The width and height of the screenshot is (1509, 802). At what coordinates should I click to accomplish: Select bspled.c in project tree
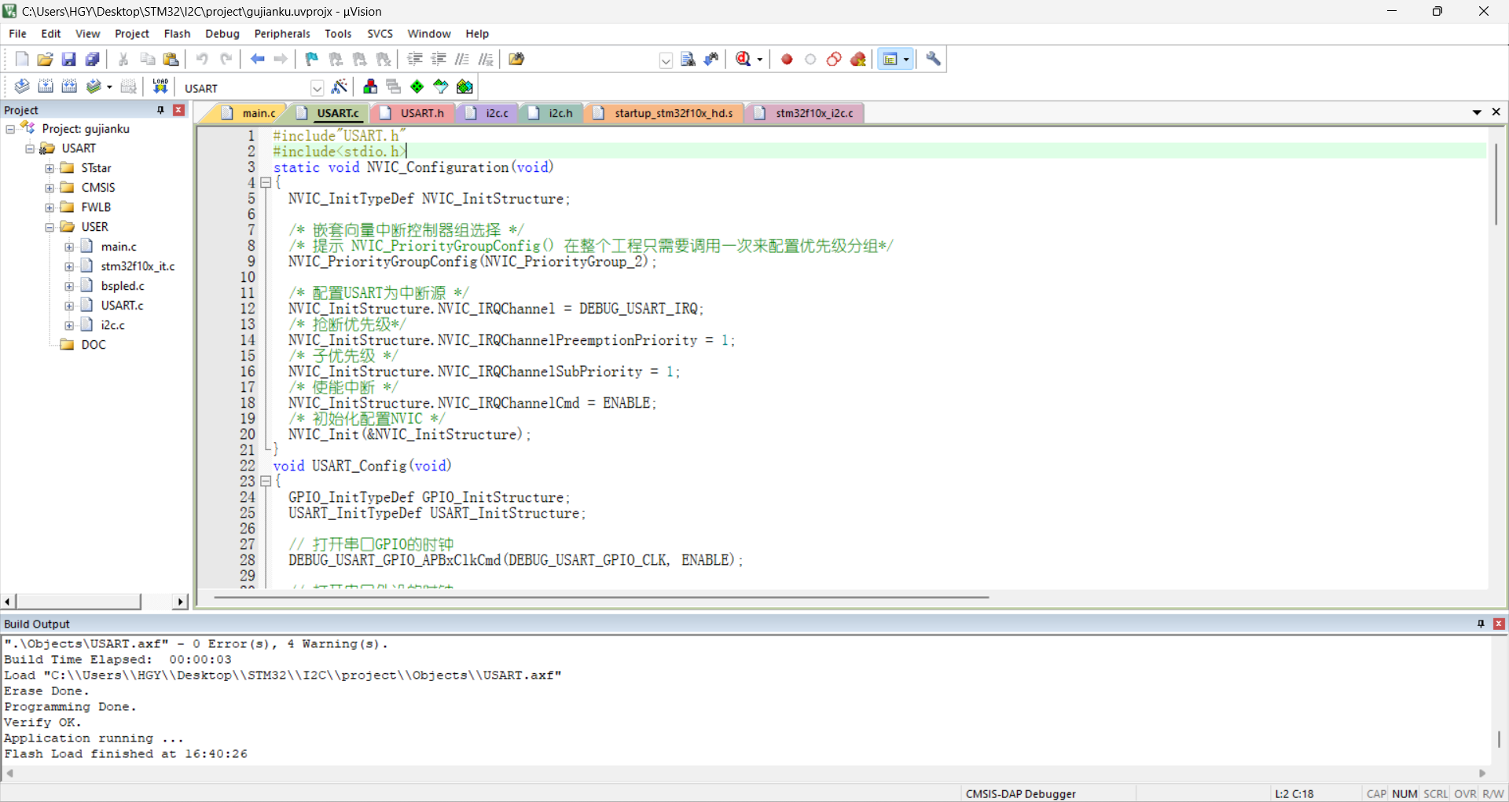[123, 286]
